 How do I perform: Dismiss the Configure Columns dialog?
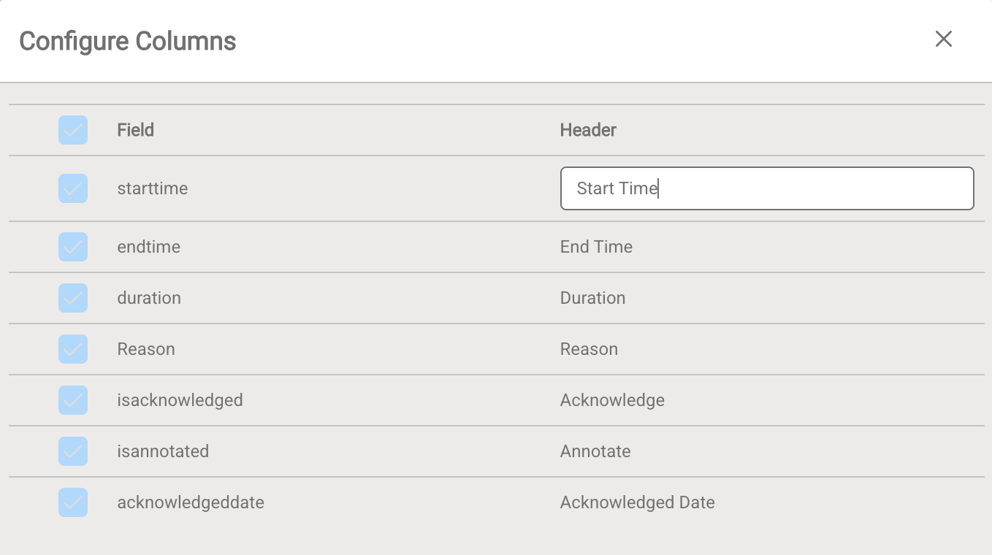(943, 39)
